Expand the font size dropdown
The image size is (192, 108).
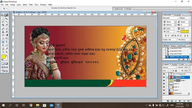pyautogui.click(x=175, y=22)
